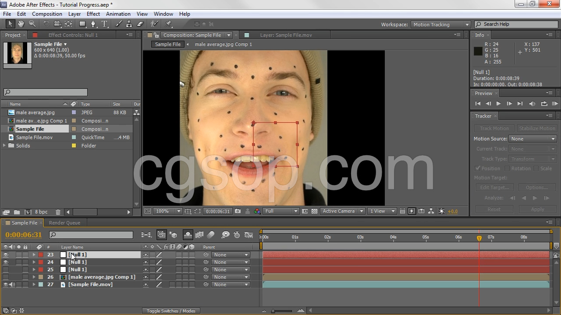Open the Graph Editor in timeline
This screenshot has height=315, width=561.
(249, 235)
